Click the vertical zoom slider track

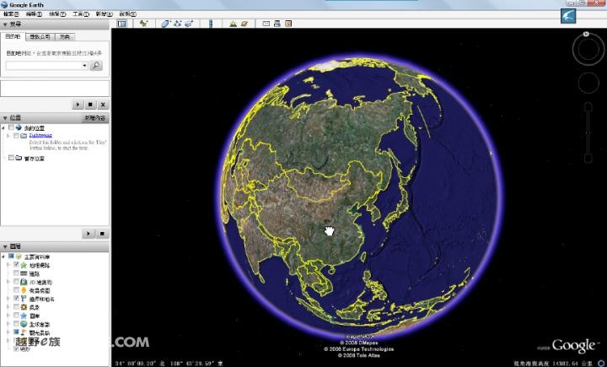coord(588,132)
